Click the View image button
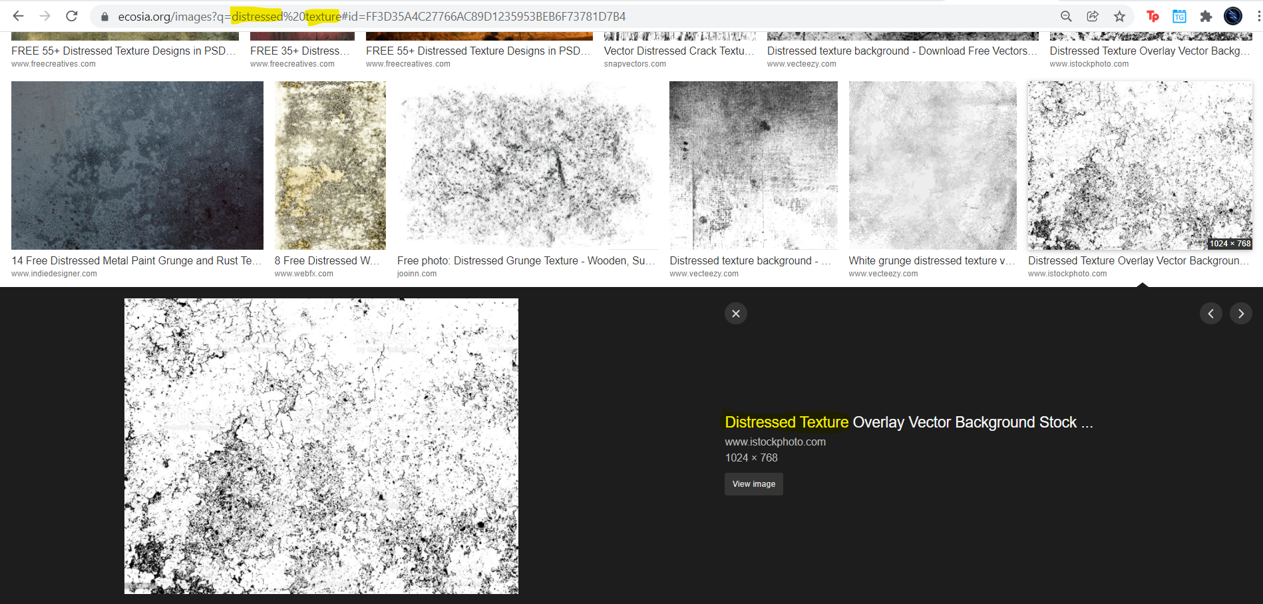The image size is (1263, 604). point(753,483)
